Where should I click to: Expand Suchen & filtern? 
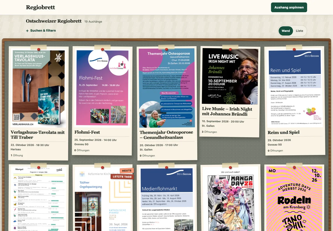click(x=41, y=31)
